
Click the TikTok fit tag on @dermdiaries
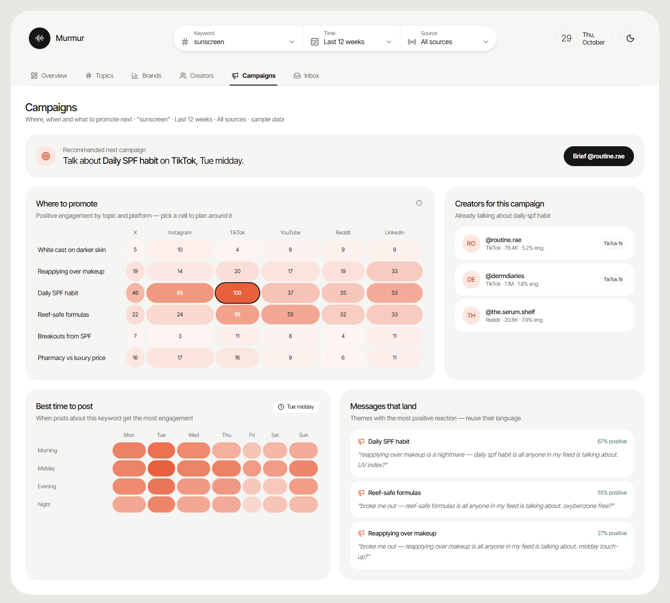point(613,279)
